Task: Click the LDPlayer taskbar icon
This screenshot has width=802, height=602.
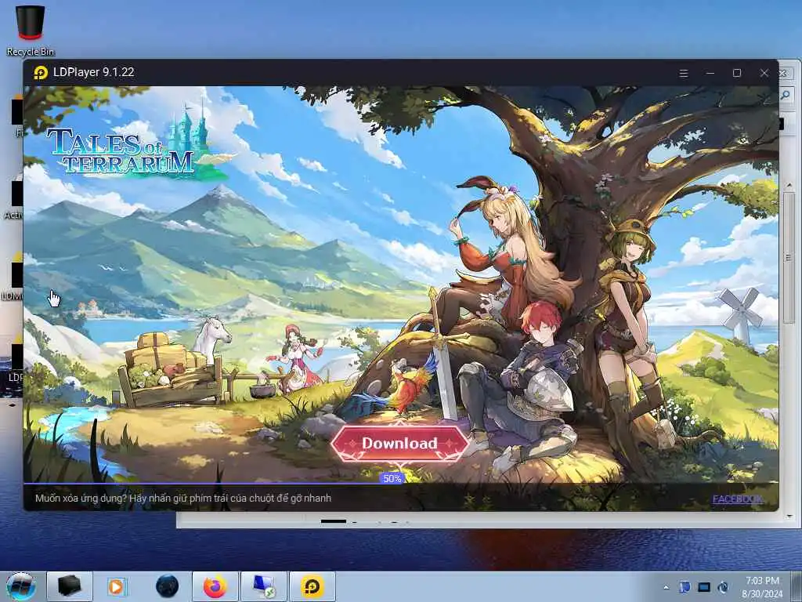Action: [x=312, y=586]
